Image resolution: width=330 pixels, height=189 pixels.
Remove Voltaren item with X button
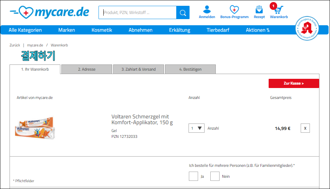pyautogui.click(x=305, y=128)
